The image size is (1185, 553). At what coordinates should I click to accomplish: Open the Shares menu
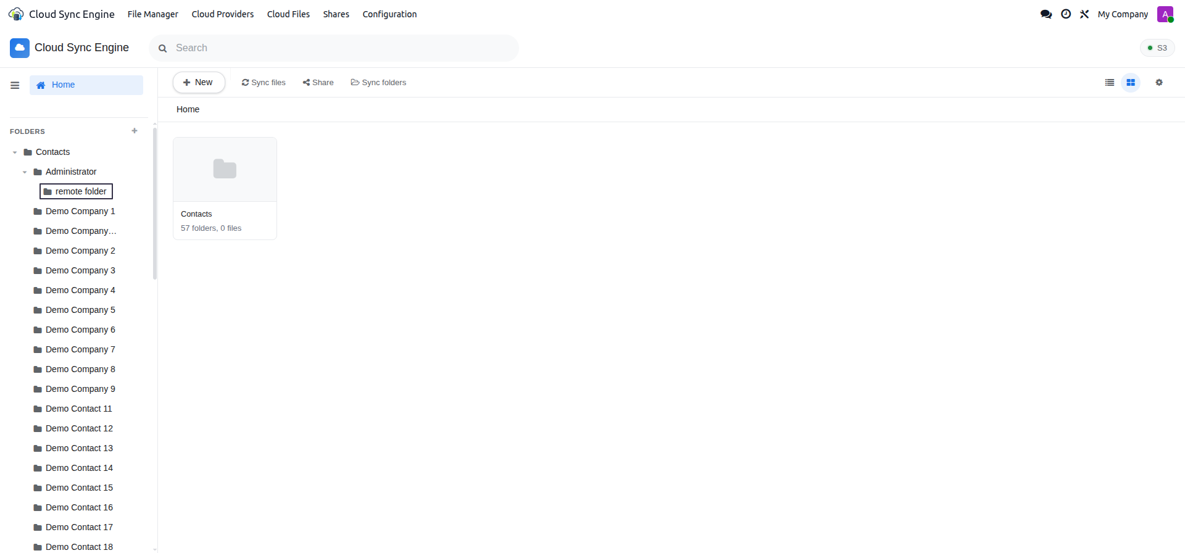[336, 14]
